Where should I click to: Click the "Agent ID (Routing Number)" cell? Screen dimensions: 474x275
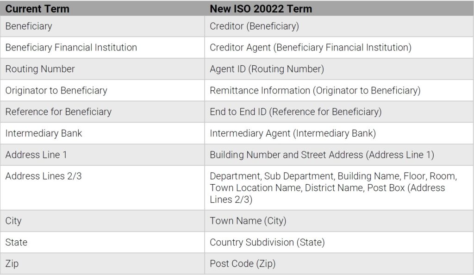pyautogui.click(x=267, y=69)
